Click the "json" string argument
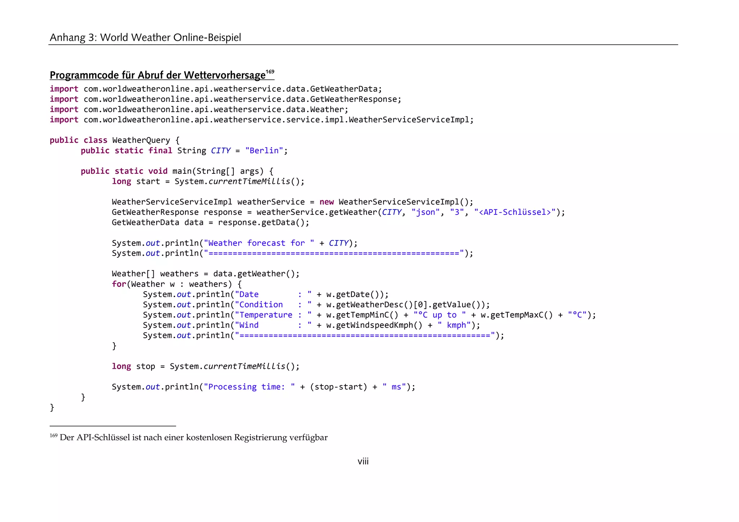Image resolution: width=739 pixels, height=522 pixels. pyautogui.click(x=425, y=212)
